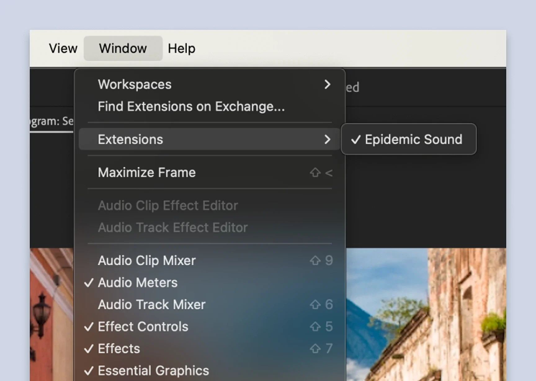Click the Audio Meters checkmark
536x381 pixels.
point(89,283)
